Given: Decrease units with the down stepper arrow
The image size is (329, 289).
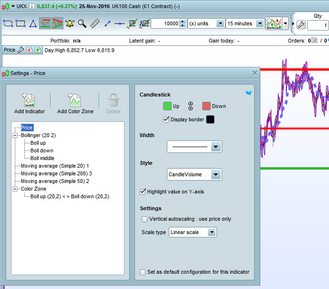Looking at the screenshot, I should click(183, 26).
